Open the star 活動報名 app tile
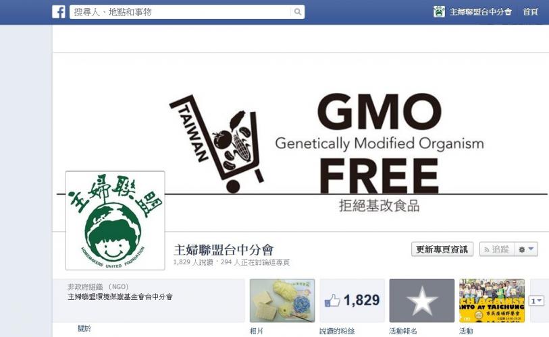 point(421,301)
